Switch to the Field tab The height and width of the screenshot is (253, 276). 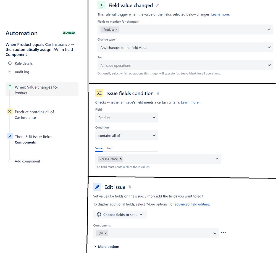110,148
